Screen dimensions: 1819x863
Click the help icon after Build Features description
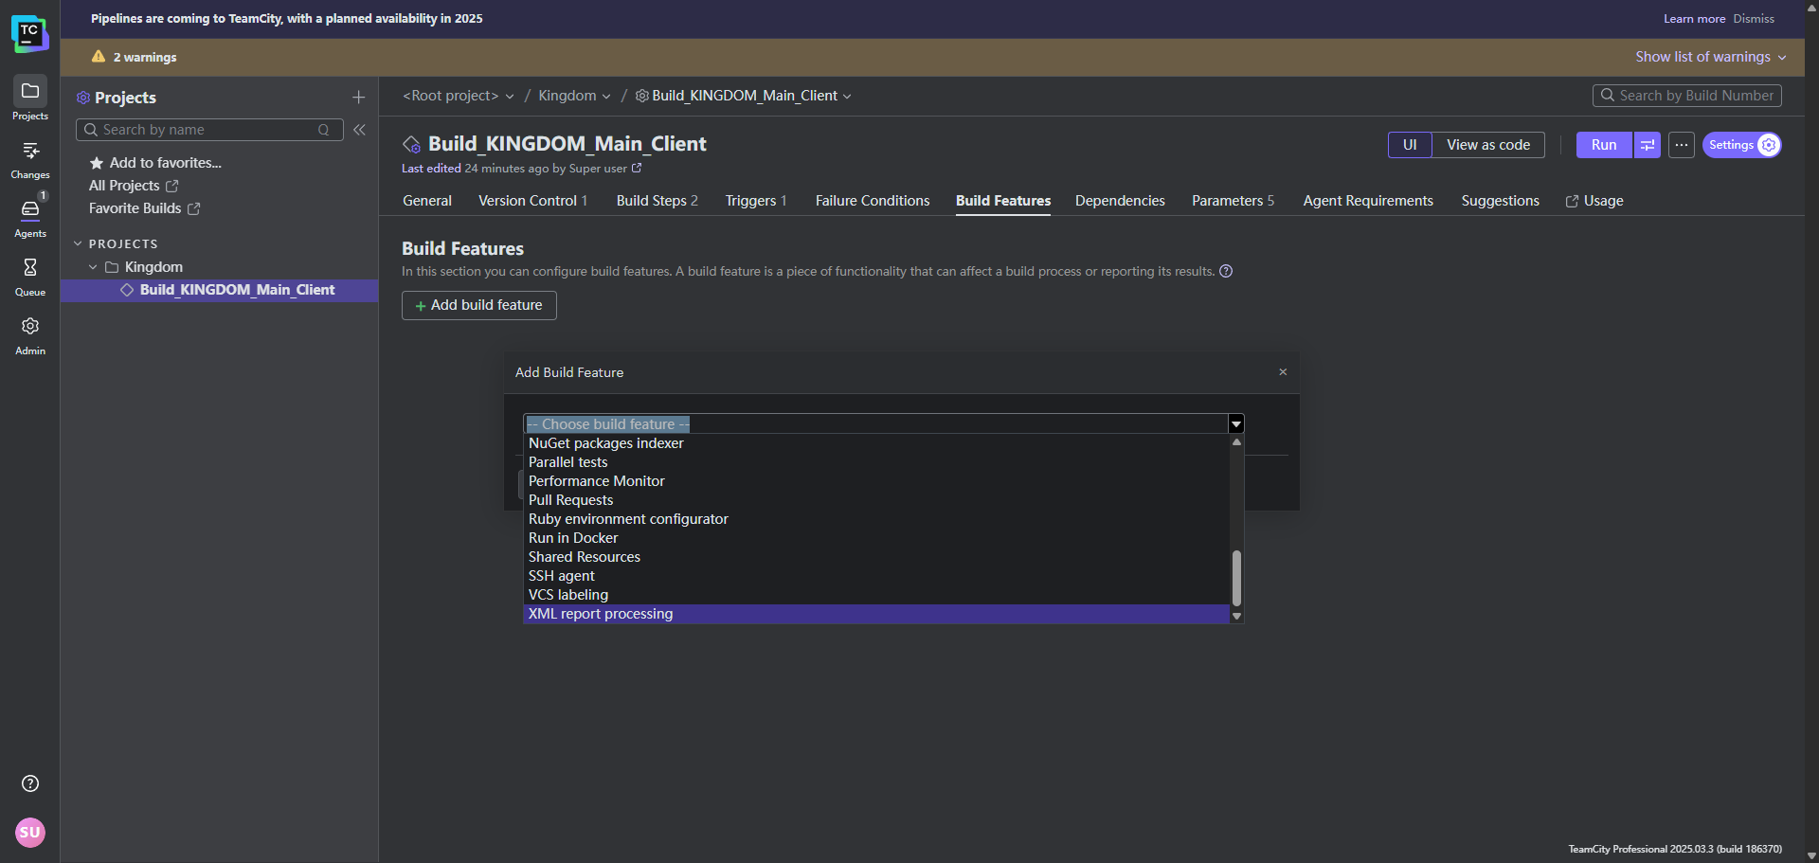point(1226,271)
